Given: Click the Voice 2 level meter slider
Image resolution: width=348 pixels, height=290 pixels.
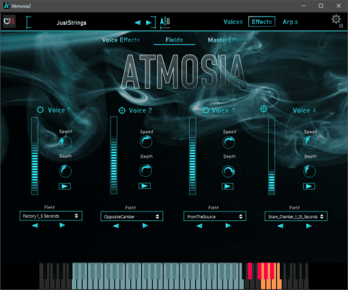Looking at the screenshot, I should pos(114,156).
